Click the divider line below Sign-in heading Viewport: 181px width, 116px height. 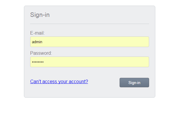tap(89, 24)
